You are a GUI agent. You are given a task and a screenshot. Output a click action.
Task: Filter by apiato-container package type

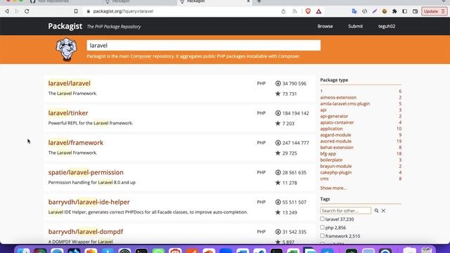337,122
